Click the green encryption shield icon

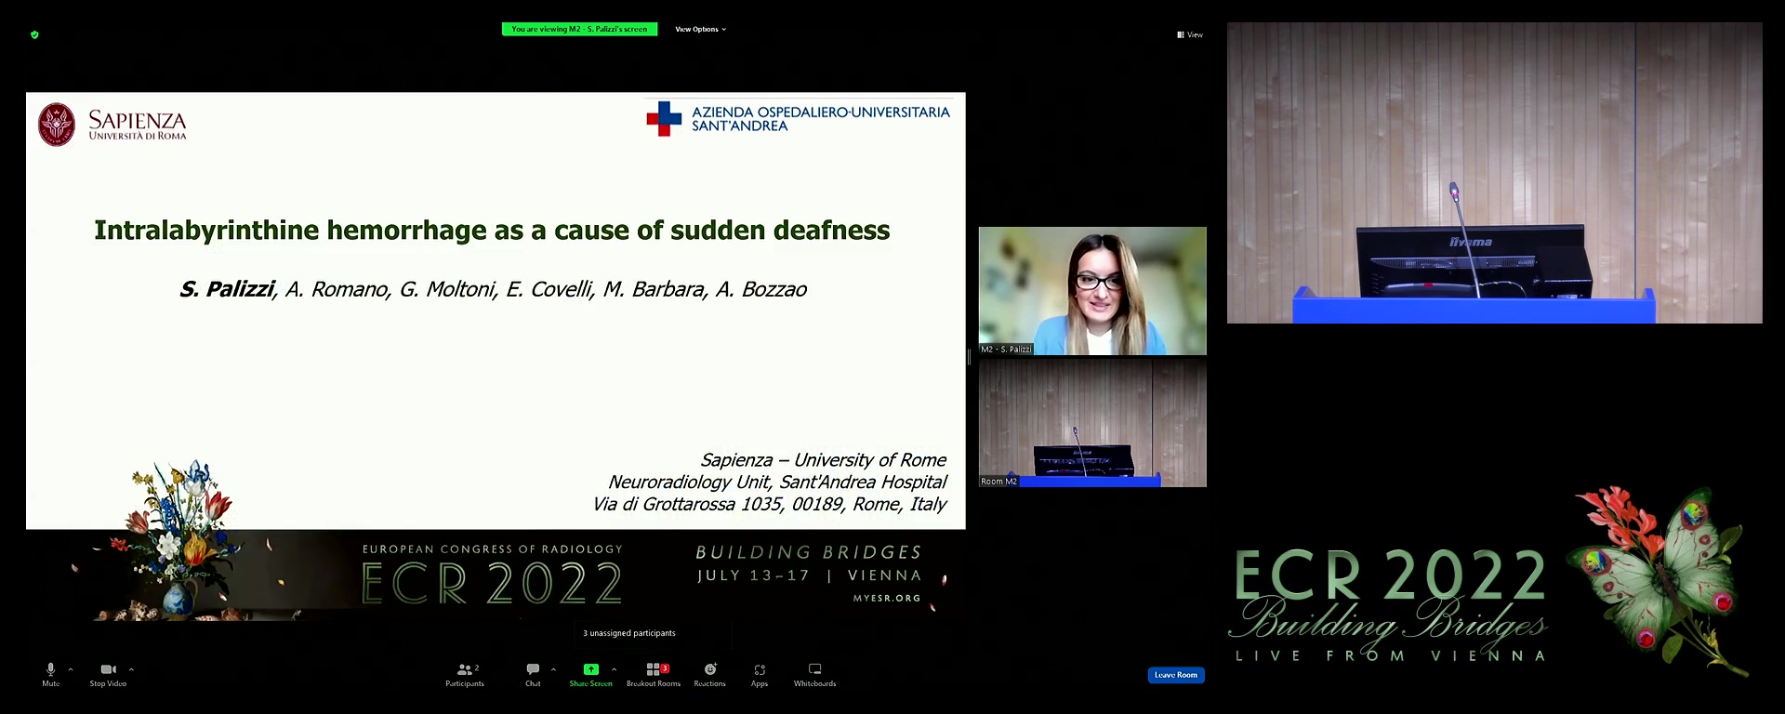[34, 34]
